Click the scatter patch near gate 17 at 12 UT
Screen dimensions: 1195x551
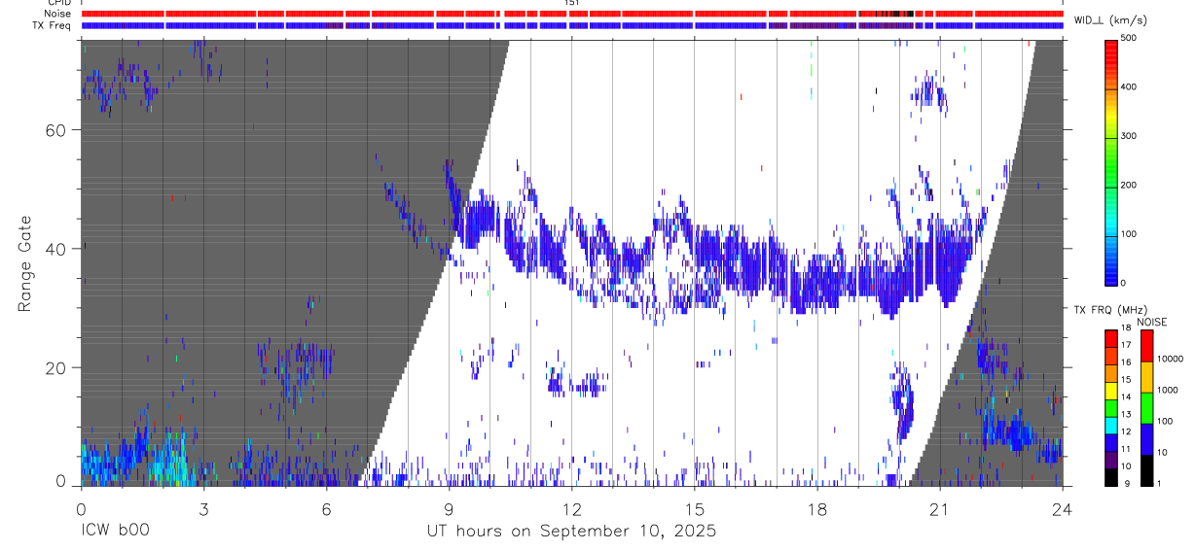point(577,384)
